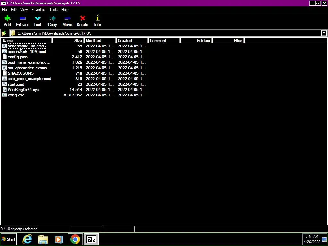Select the solo_mine_example.cmd file name

tap(29, 79)
